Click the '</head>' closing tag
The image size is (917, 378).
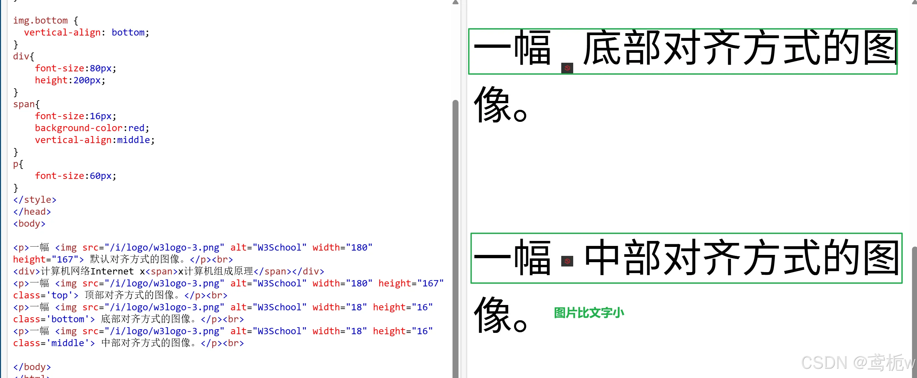32,212
